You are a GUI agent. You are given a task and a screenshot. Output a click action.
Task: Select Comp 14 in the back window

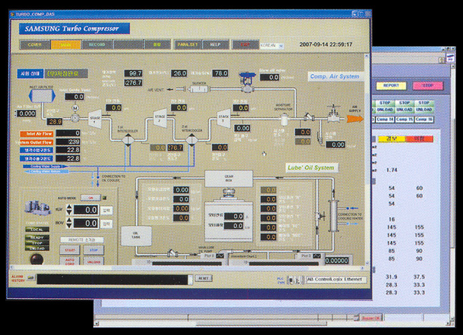[x=385, y=119]
